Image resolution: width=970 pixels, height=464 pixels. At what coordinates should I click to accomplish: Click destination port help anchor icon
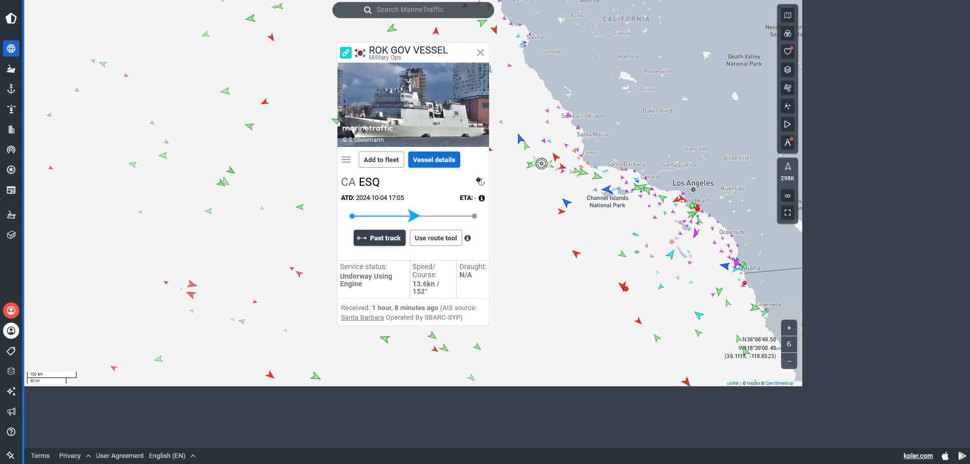[x=480, y=182]
